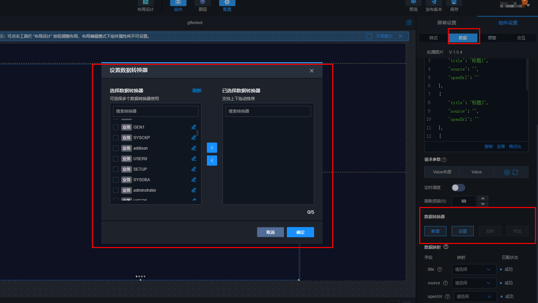
Task: Select the 预警 alert tab
Action: (x=492, y=38)
